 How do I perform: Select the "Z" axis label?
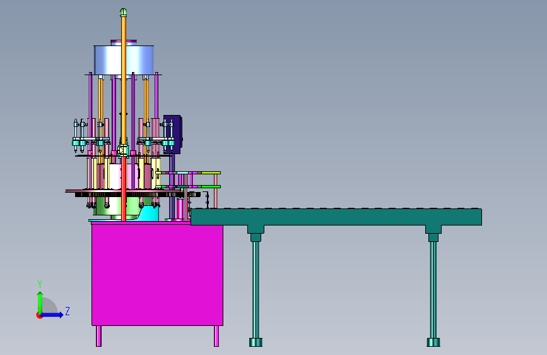[x=68, y=311]
